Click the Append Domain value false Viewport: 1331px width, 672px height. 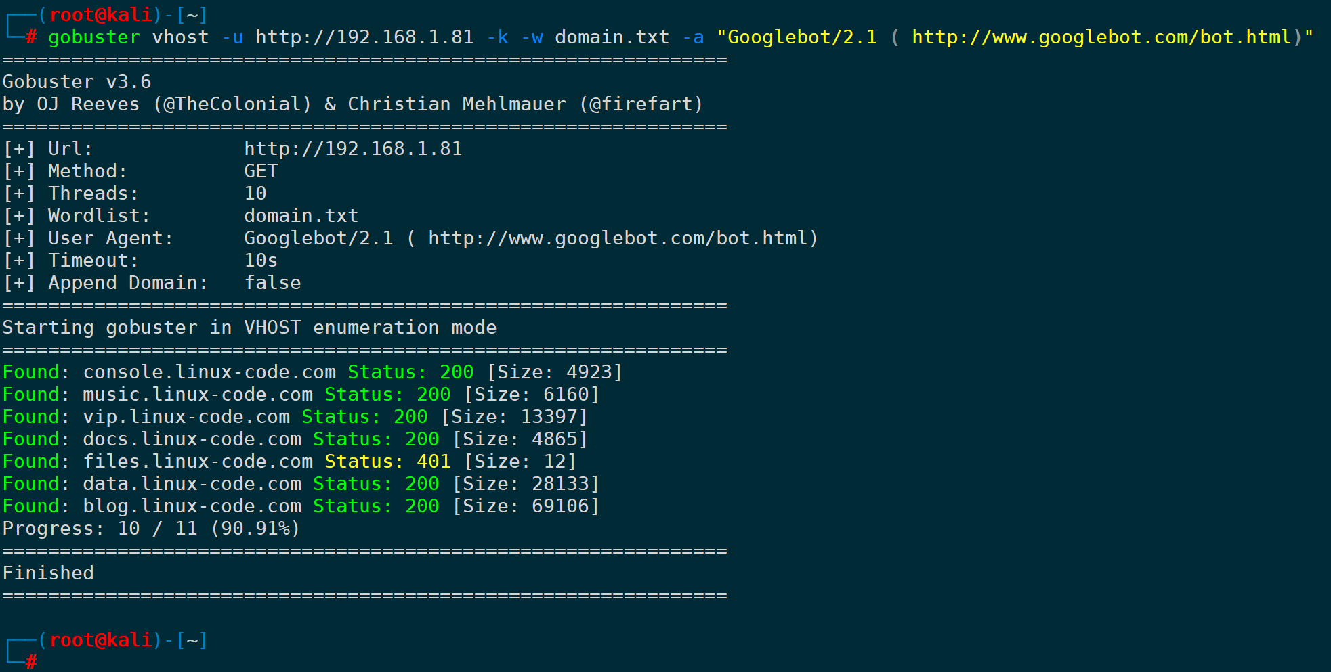272,283
